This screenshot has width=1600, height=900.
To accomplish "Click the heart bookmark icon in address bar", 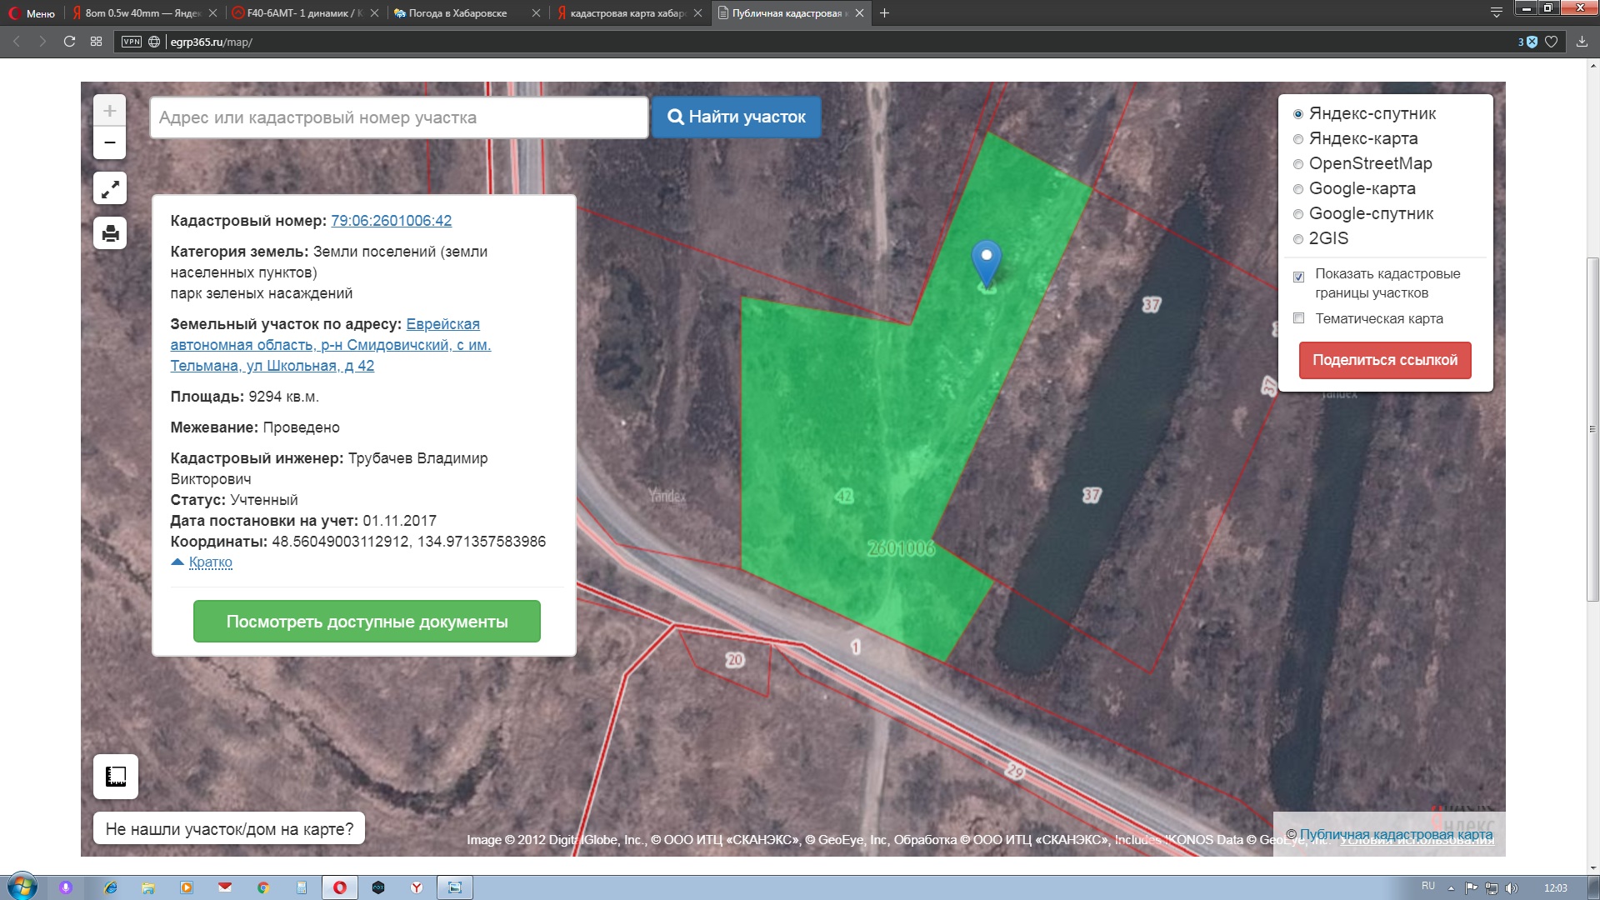I will pos(1551,42).
